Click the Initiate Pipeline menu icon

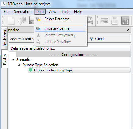click(x=38, y=28)
